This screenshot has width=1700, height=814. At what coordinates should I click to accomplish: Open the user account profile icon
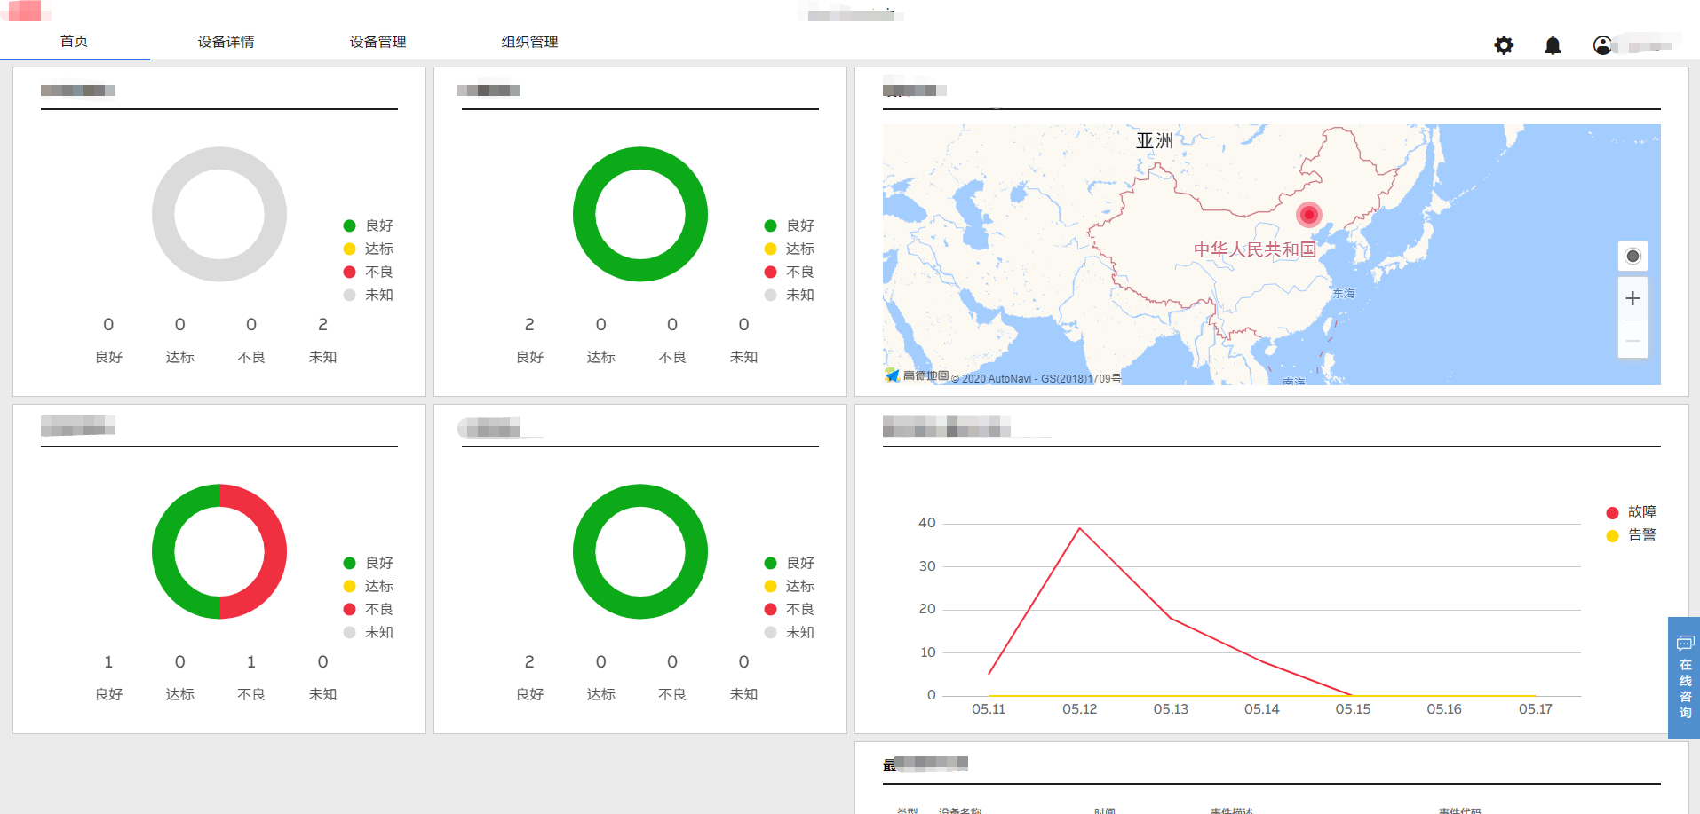tap(1602, 44)
